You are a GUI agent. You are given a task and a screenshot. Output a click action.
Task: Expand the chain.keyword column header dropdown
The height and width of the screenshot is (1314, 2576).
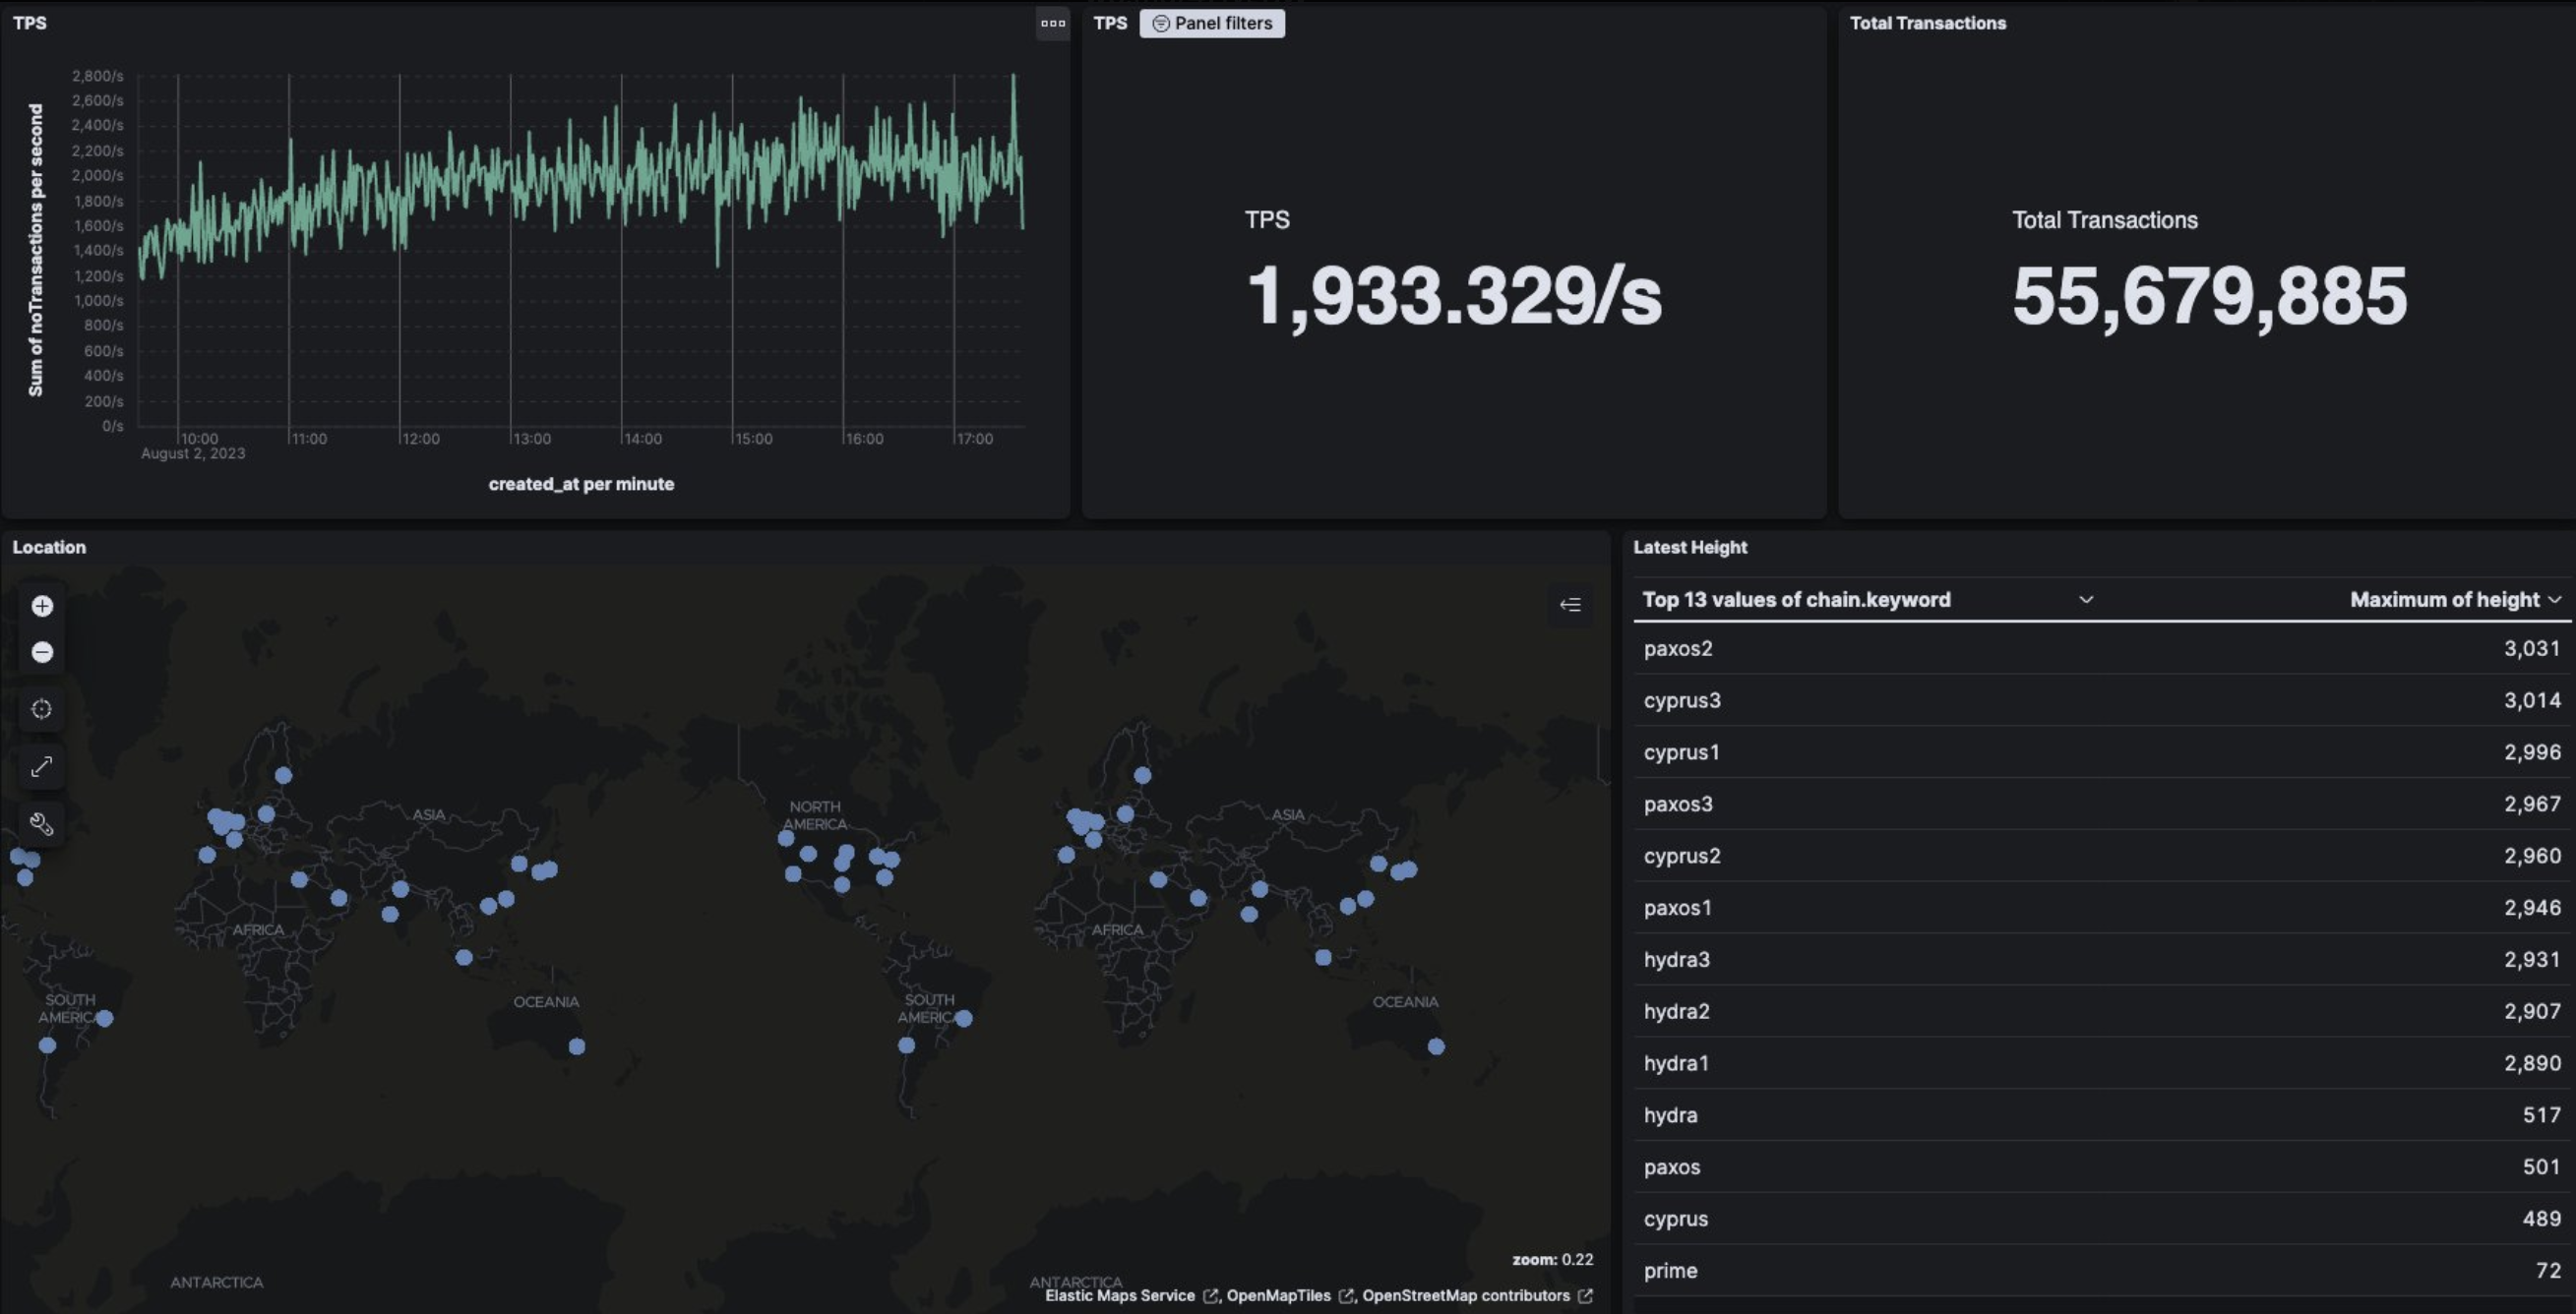pyautogui.click(x=2086, y=600)
